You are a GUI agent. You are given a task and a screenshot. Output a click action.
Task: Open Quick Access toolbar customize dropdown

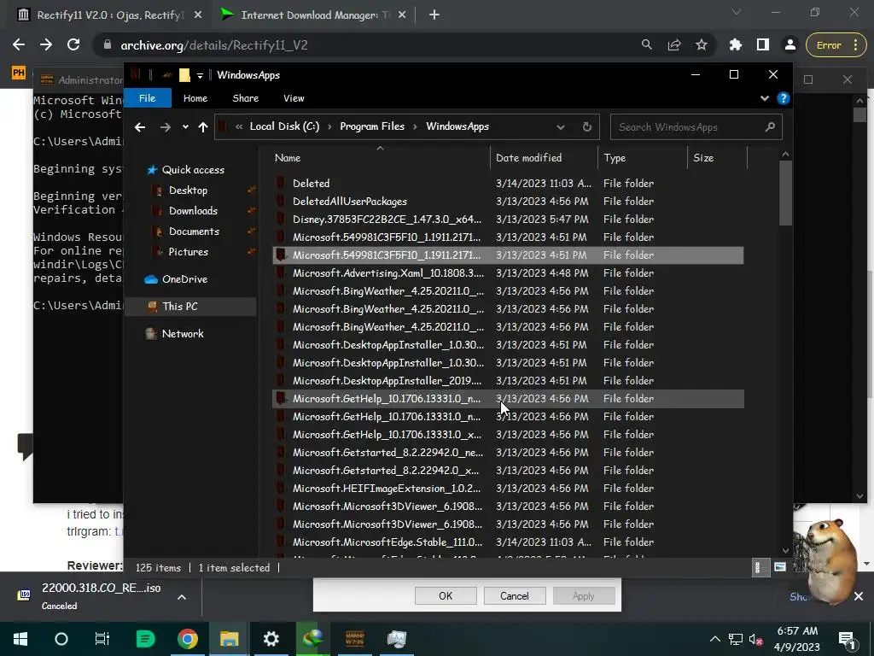200,75
